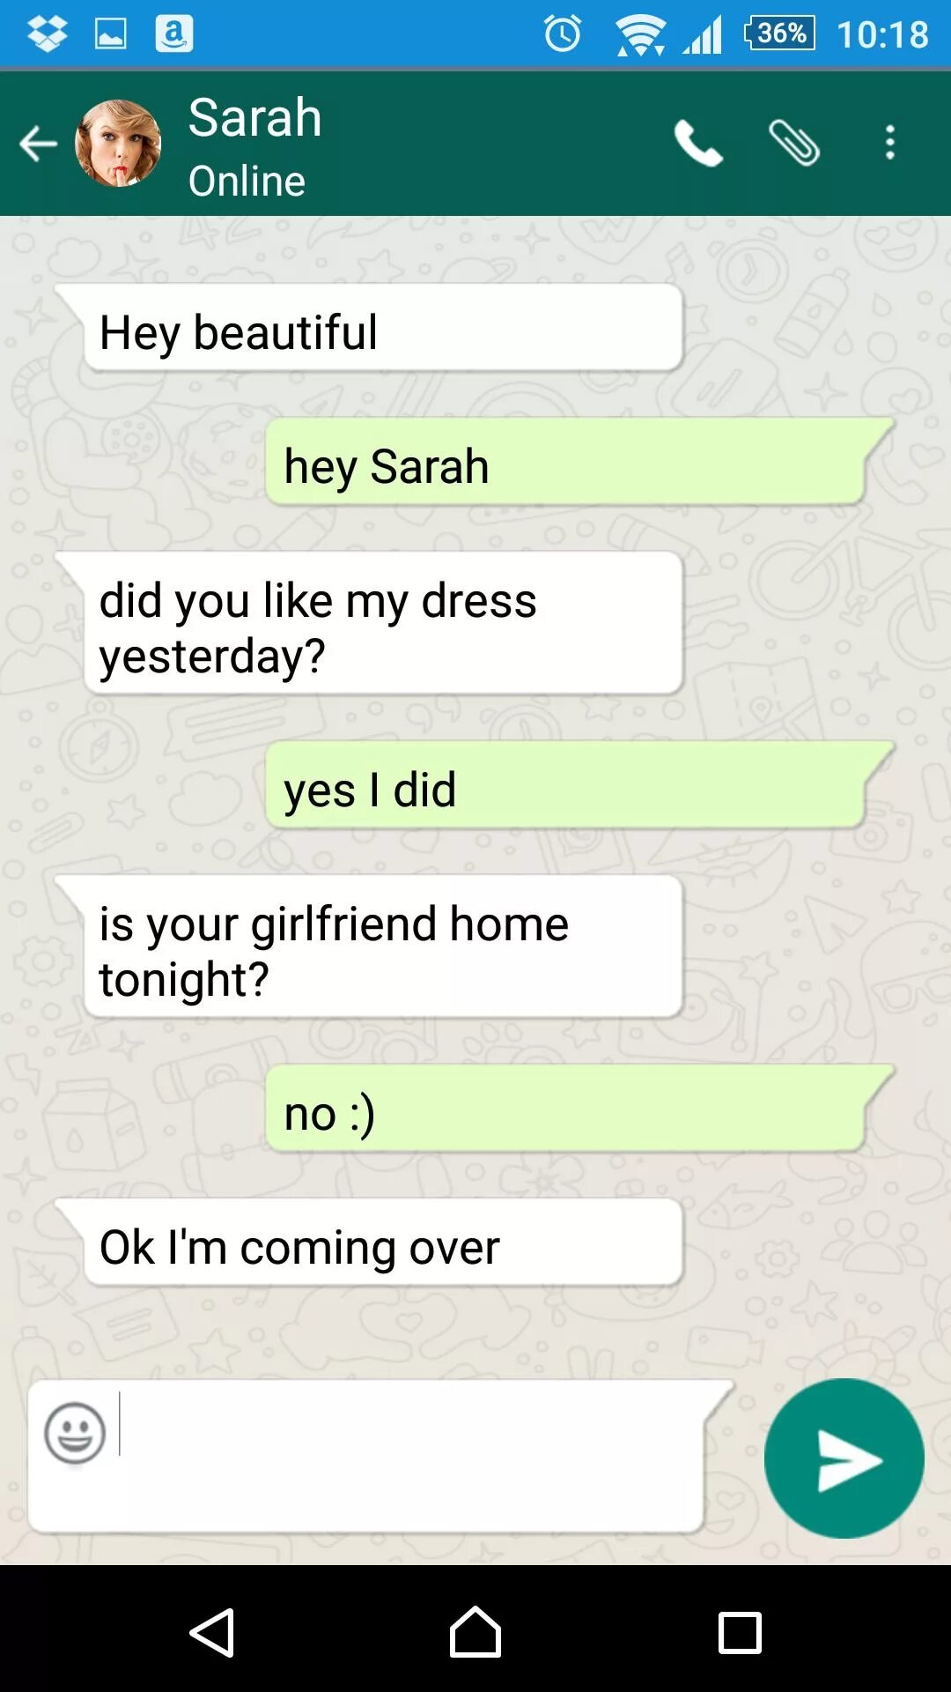Image resolution: width=951 pixels, height=1692 pixels.
Task: Tap the Dropbox notification icon
Action: click(47, 34)
